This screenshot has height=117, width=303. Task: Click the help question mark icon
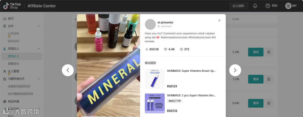point(268,6)
